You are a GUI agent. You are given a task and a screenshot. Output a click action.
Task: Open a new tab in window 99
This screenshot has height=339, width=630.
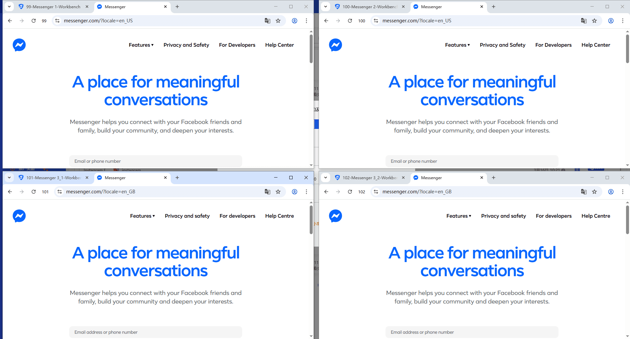coord(177,7)
